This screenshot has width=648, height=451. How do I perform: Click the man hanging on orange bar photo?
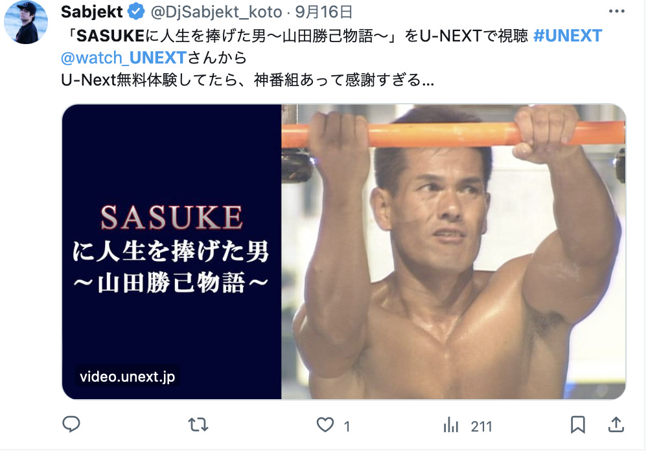click(454, 252)
